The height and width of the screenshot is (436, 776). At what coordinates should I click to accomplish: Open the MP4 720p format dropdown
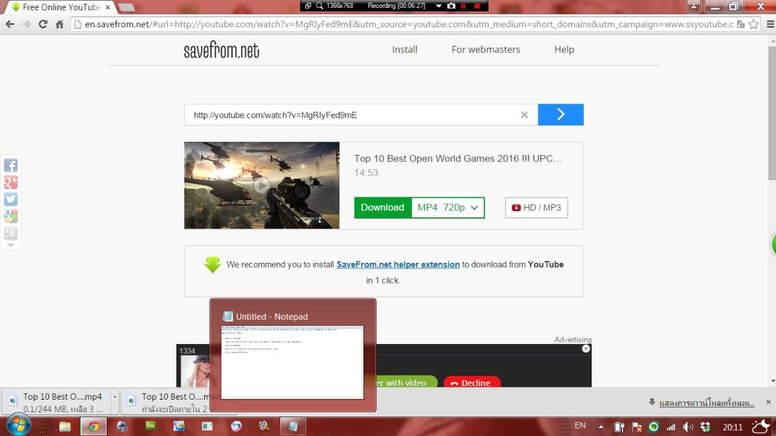(448, 208)
